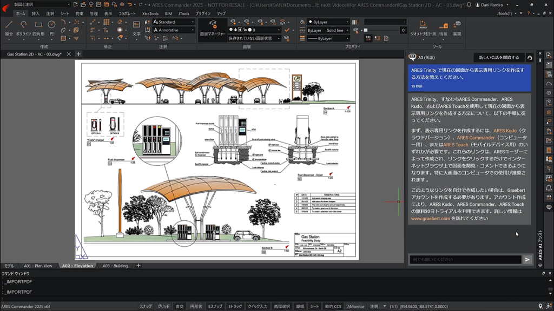
Task: Open the Solid line linetype dropdown
Action: (347, 30)
